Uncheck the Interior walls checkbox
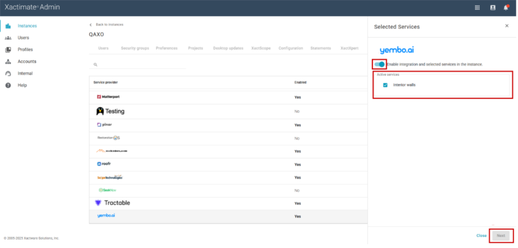 pos(385,85)
